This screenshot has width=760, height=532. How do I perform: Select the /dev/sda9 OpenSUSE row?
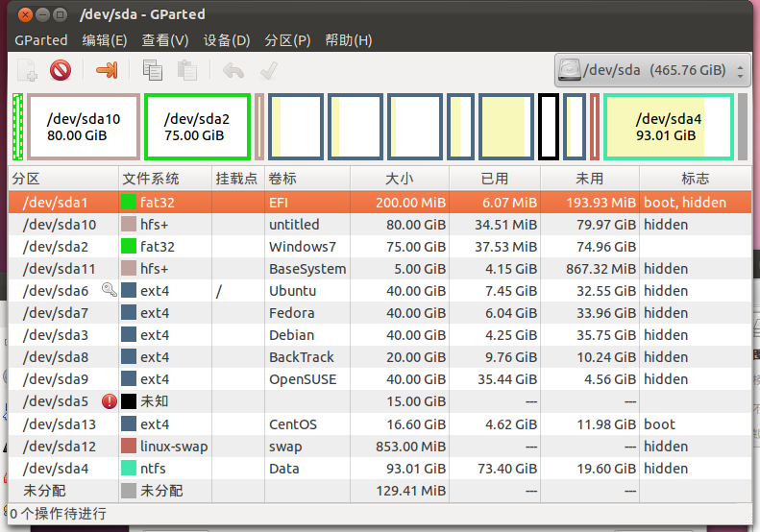380,379
